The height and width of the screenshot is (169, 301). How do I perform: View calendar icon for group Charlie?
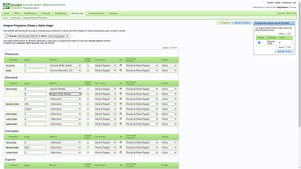click(120, 109)
